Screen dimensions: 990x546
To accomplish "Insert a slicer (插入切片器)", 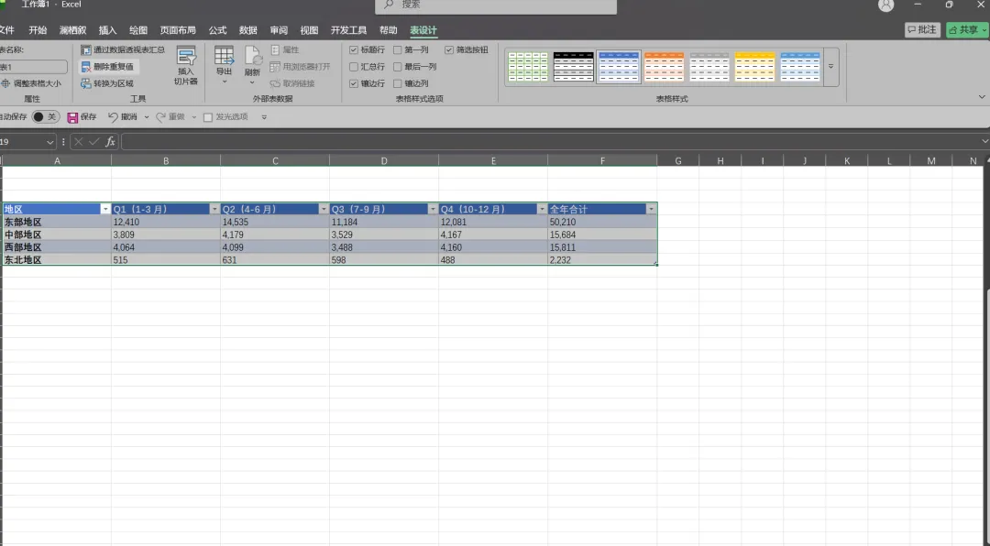I will click(x=185, y=66).
